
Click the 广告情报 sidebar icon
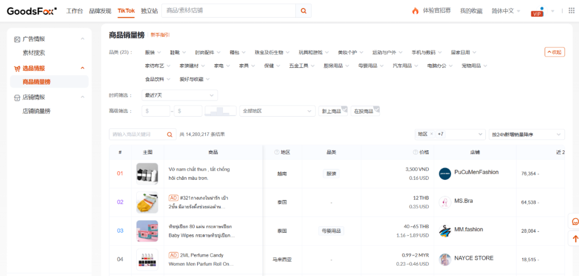click(17, 39)
